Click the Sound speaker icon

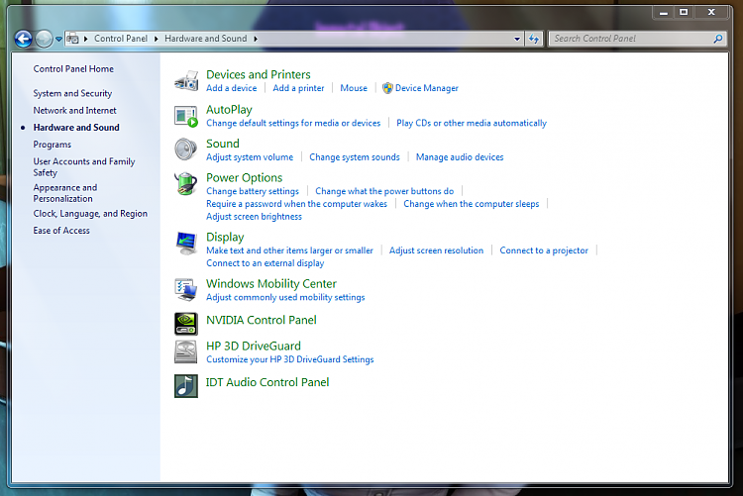(186, 149)
